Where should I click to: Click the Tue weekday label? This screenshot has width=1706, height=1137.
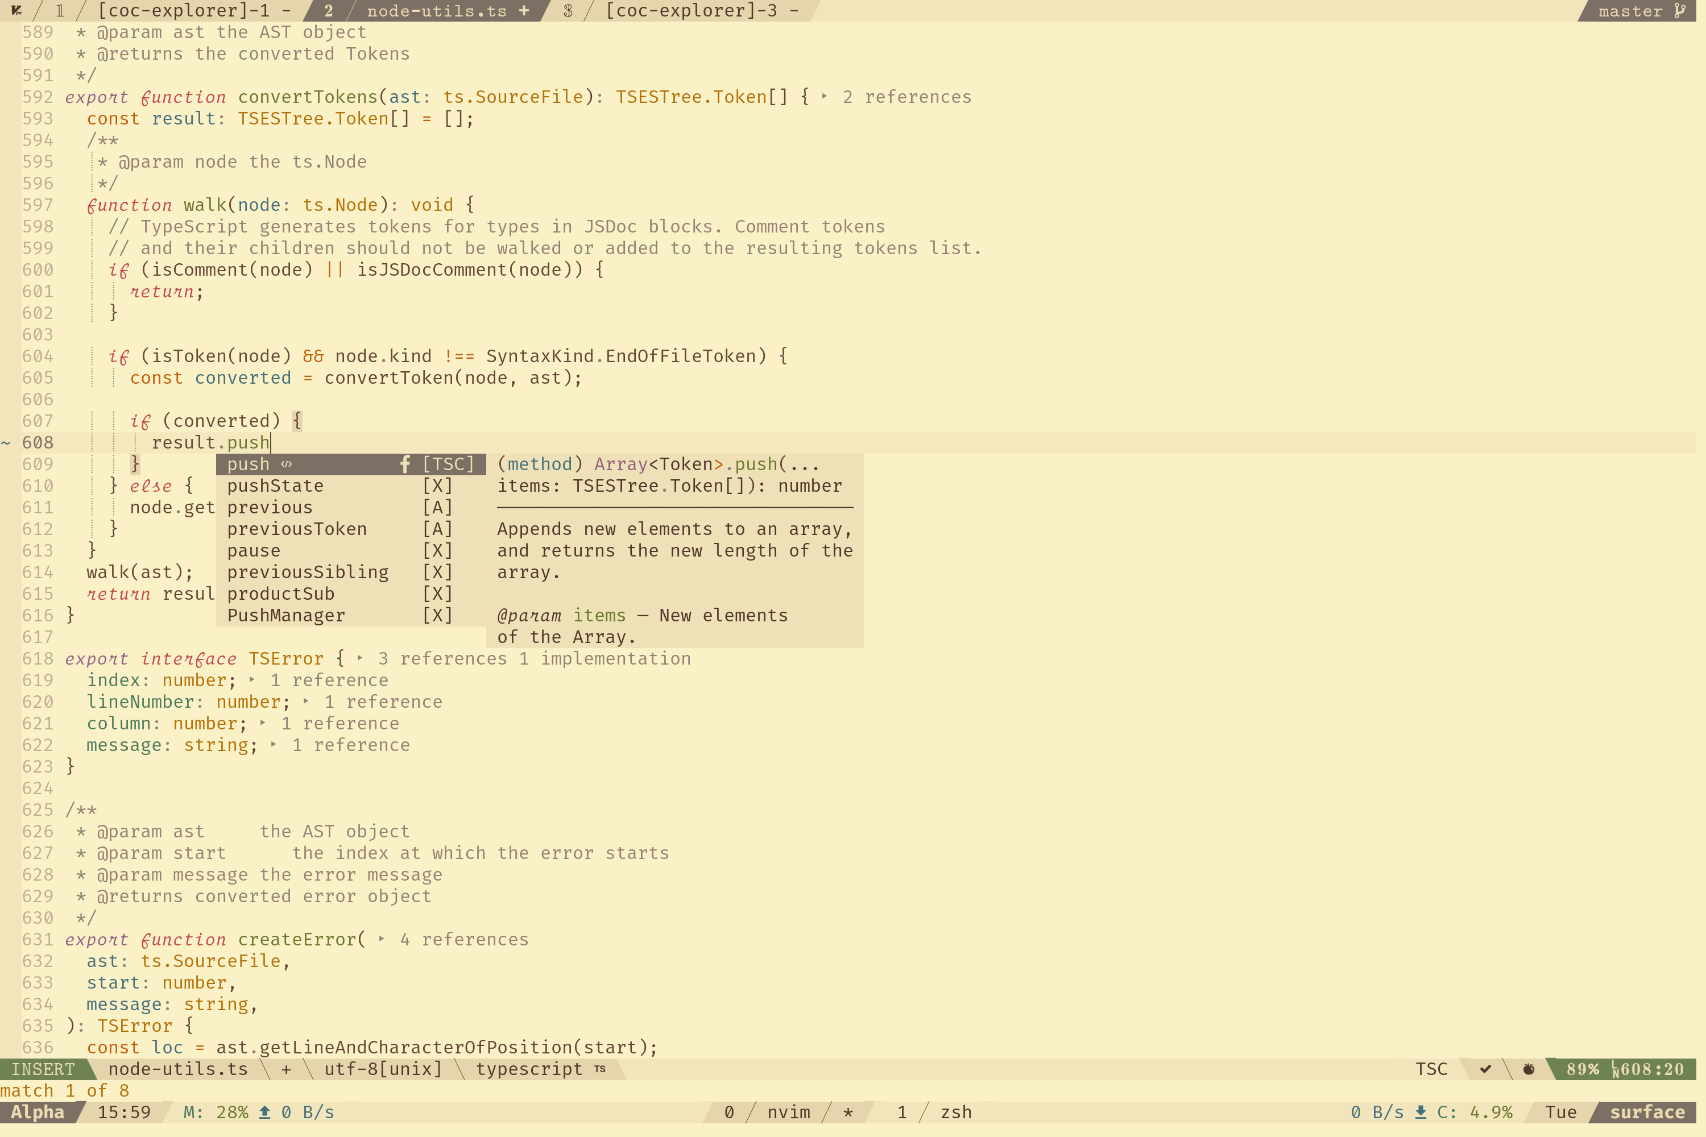pyautogui.click(x=1561, y=1113)
